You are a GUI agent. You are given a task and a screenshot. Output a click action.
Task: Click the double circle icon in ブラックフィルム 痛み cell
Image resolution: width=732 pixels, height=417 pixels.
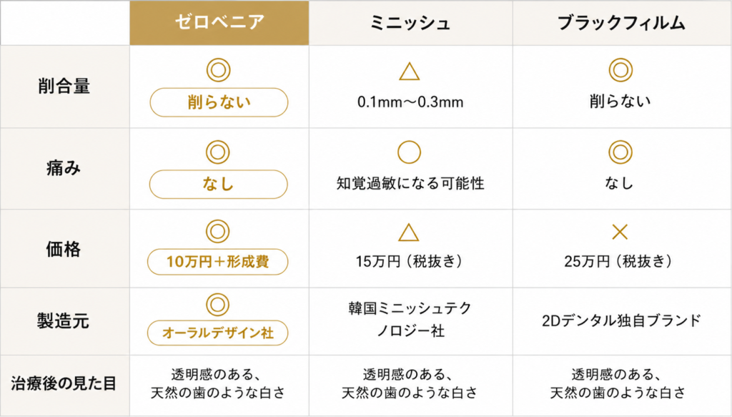(x=620, y=152)
